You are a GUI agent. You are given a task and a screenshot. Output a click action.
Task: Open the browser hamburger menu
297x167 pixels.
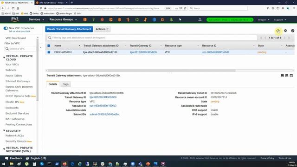(x=294, y=8)
